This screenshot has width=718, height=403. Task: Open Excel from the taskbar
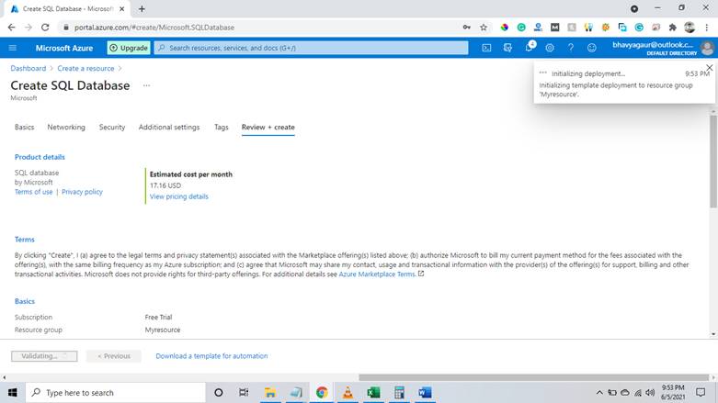pos(373,393)
